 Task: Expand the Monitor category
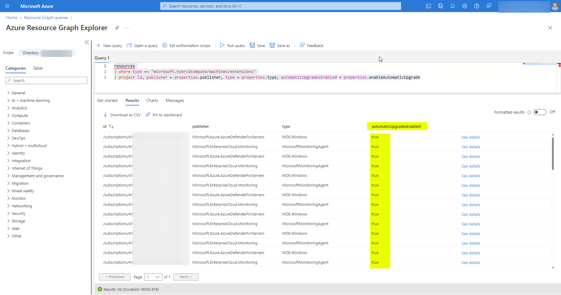point(8,198)
